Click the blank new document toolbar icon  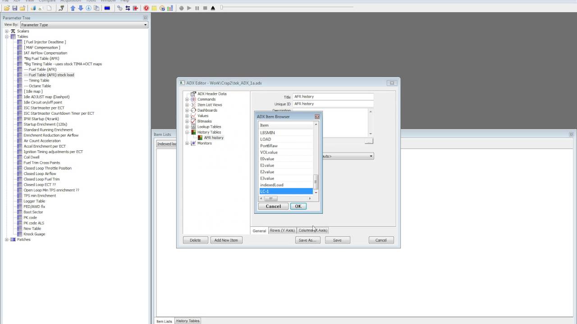pos(49,8)
